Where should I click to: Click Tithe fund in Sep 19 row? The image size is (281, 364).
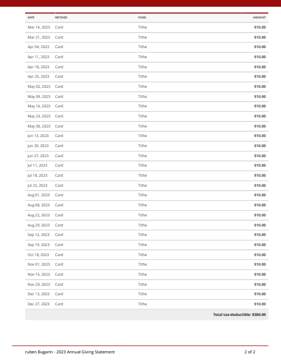tap(143, 245)
